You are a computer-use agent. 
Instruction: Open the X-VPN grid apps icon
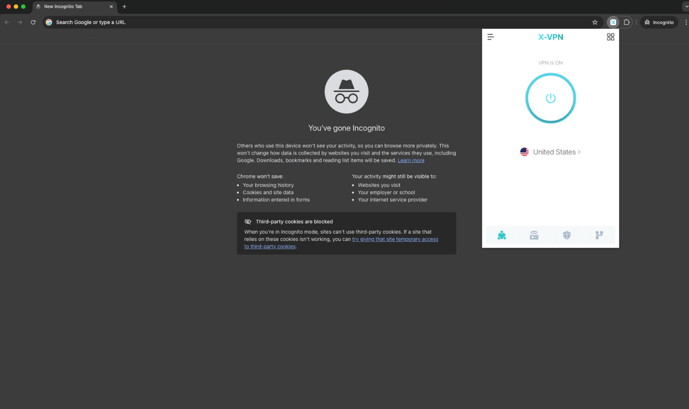(x=610, y=37)
